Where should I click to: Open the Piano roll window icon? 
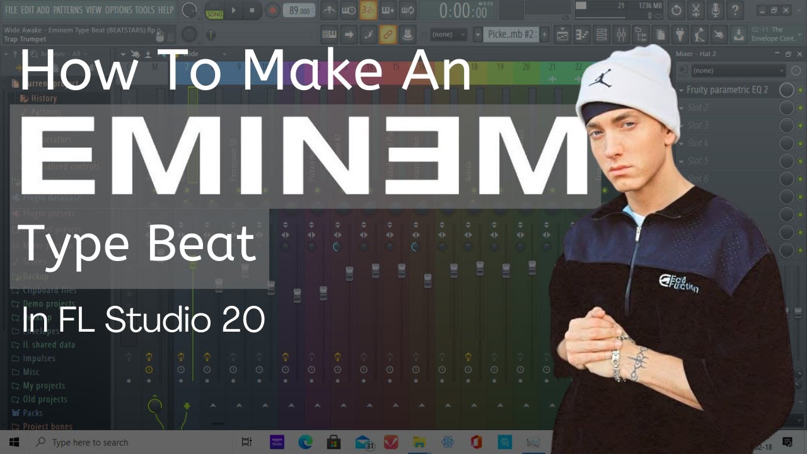pyautogui.click(x=583, y=34)
